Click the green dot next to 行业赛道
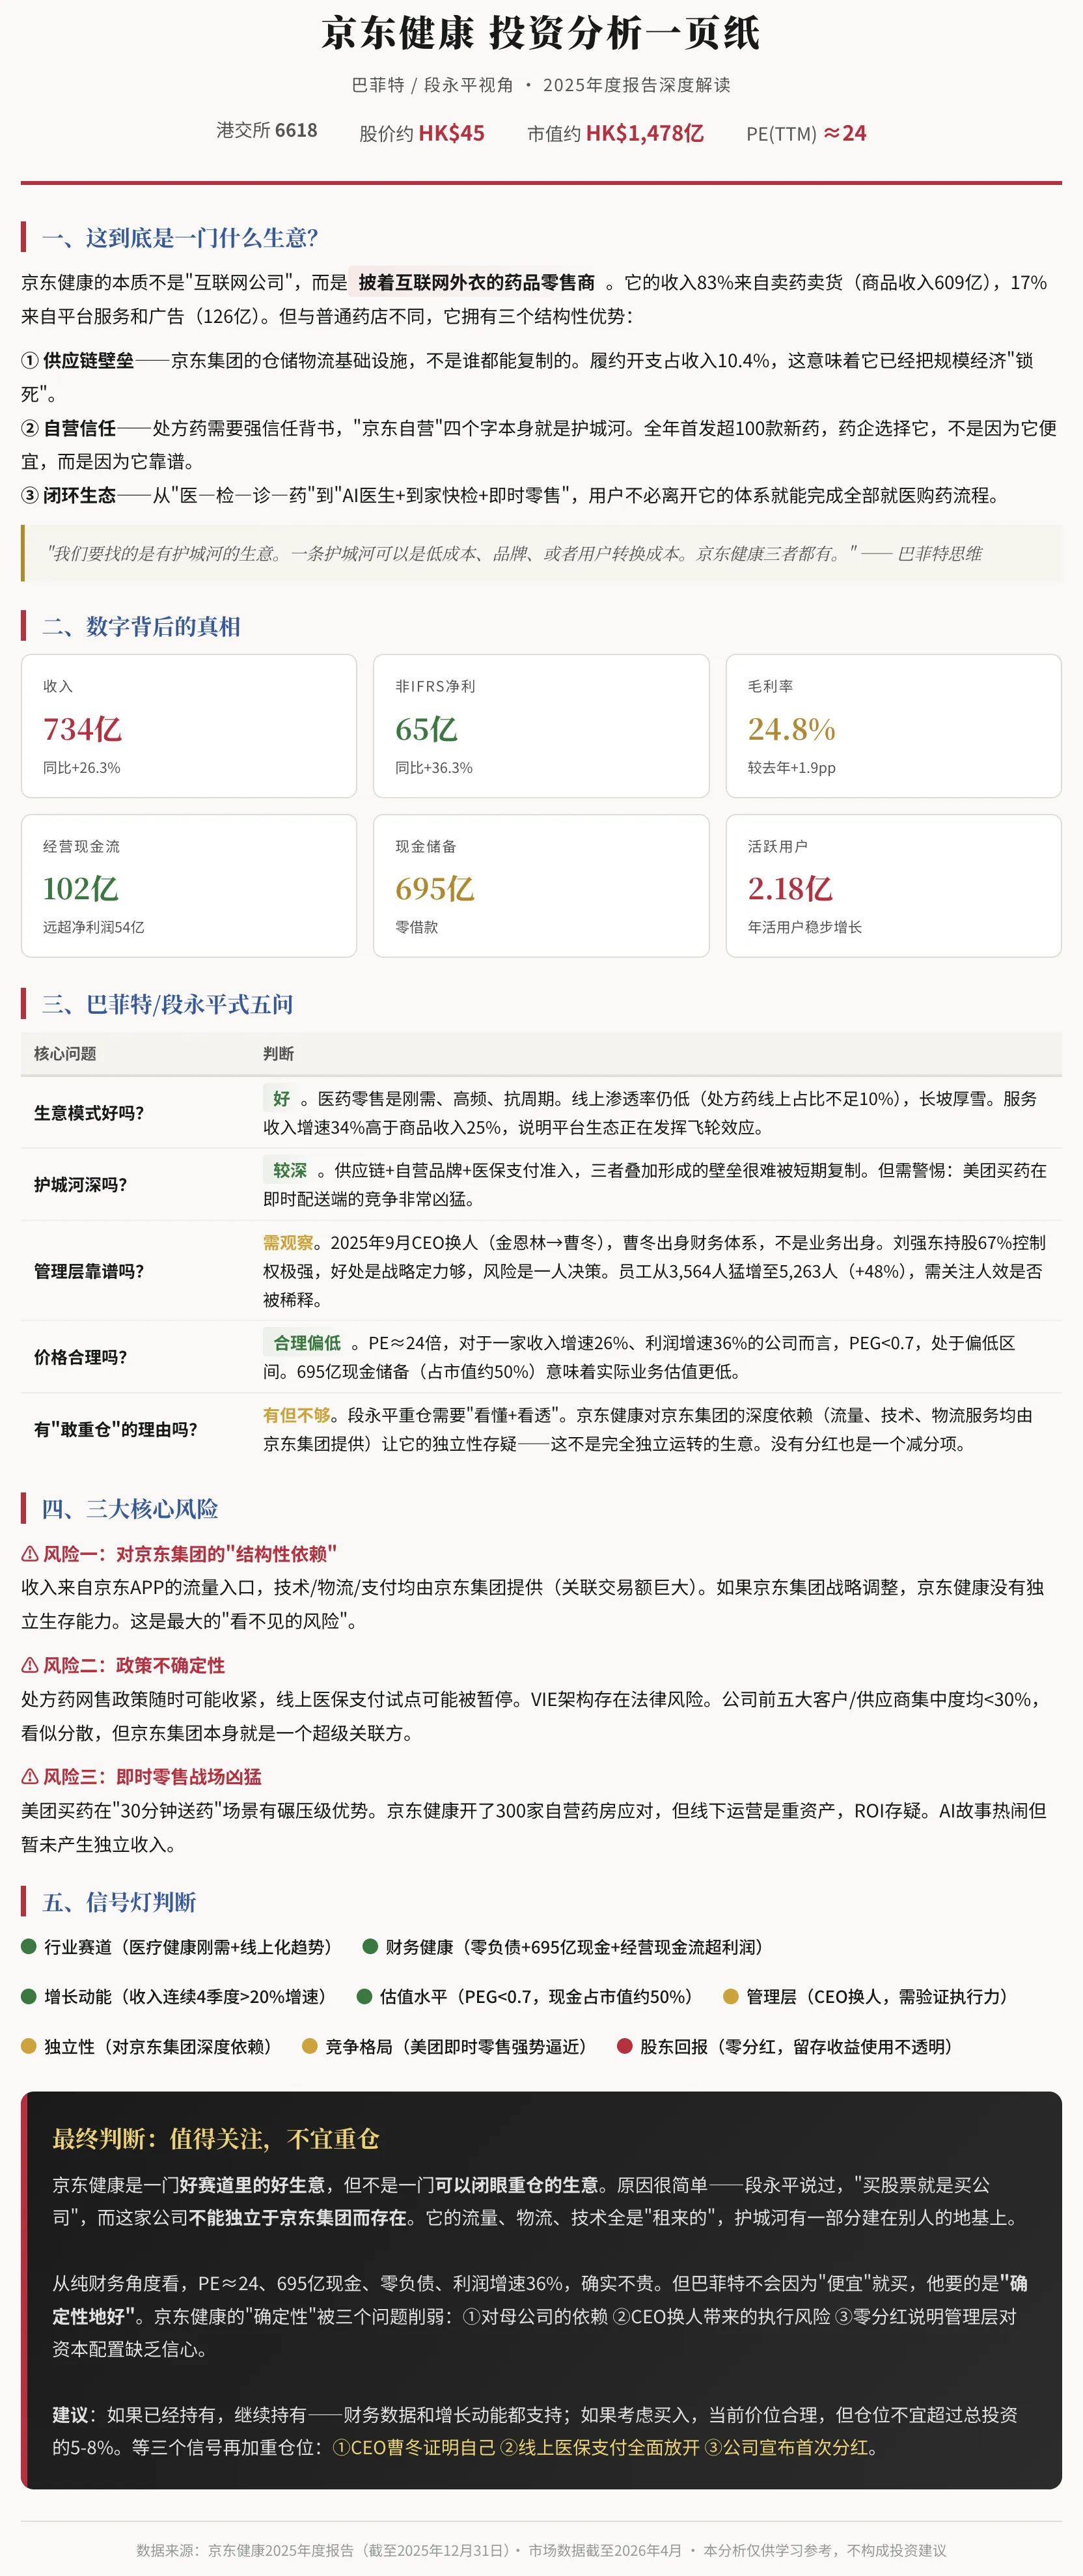 coord(29,1946)
